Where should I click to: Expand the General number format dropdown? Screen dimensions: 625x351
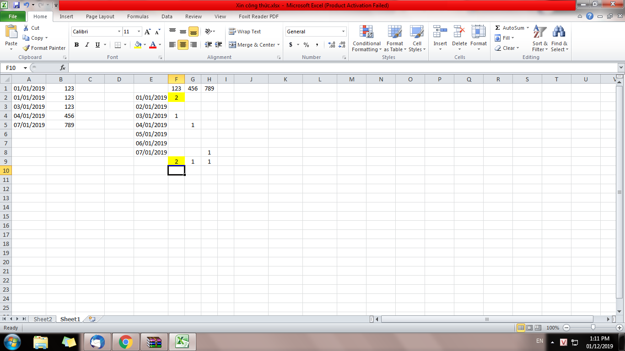coord(343,32)
